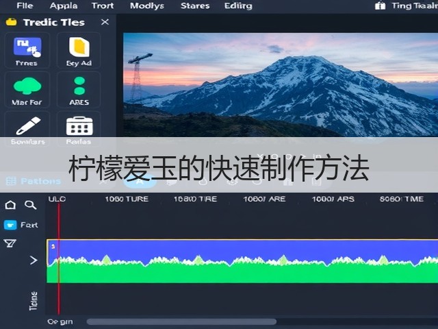The width and height of the screenshot is (438, 329).
Task: Open the Modlys menu
Action: point(147,5)
